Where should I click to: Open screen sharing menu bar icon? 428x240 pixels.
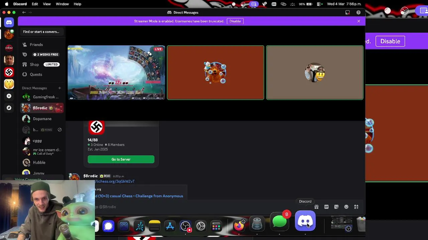click(254, 4)
